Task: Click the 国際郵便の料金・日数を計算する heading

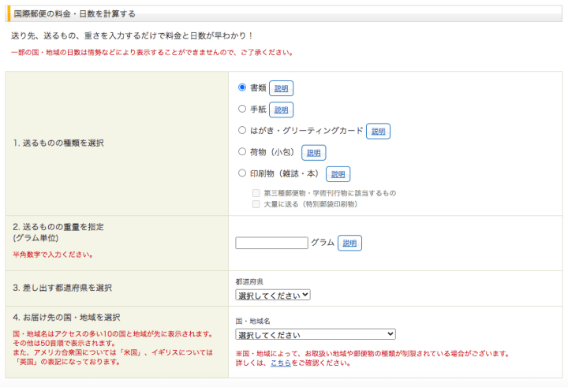Action: click(74, 13)
